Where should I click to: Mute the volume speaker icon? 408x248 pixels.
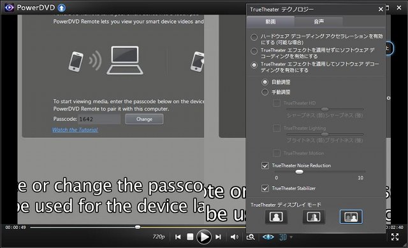234,237
